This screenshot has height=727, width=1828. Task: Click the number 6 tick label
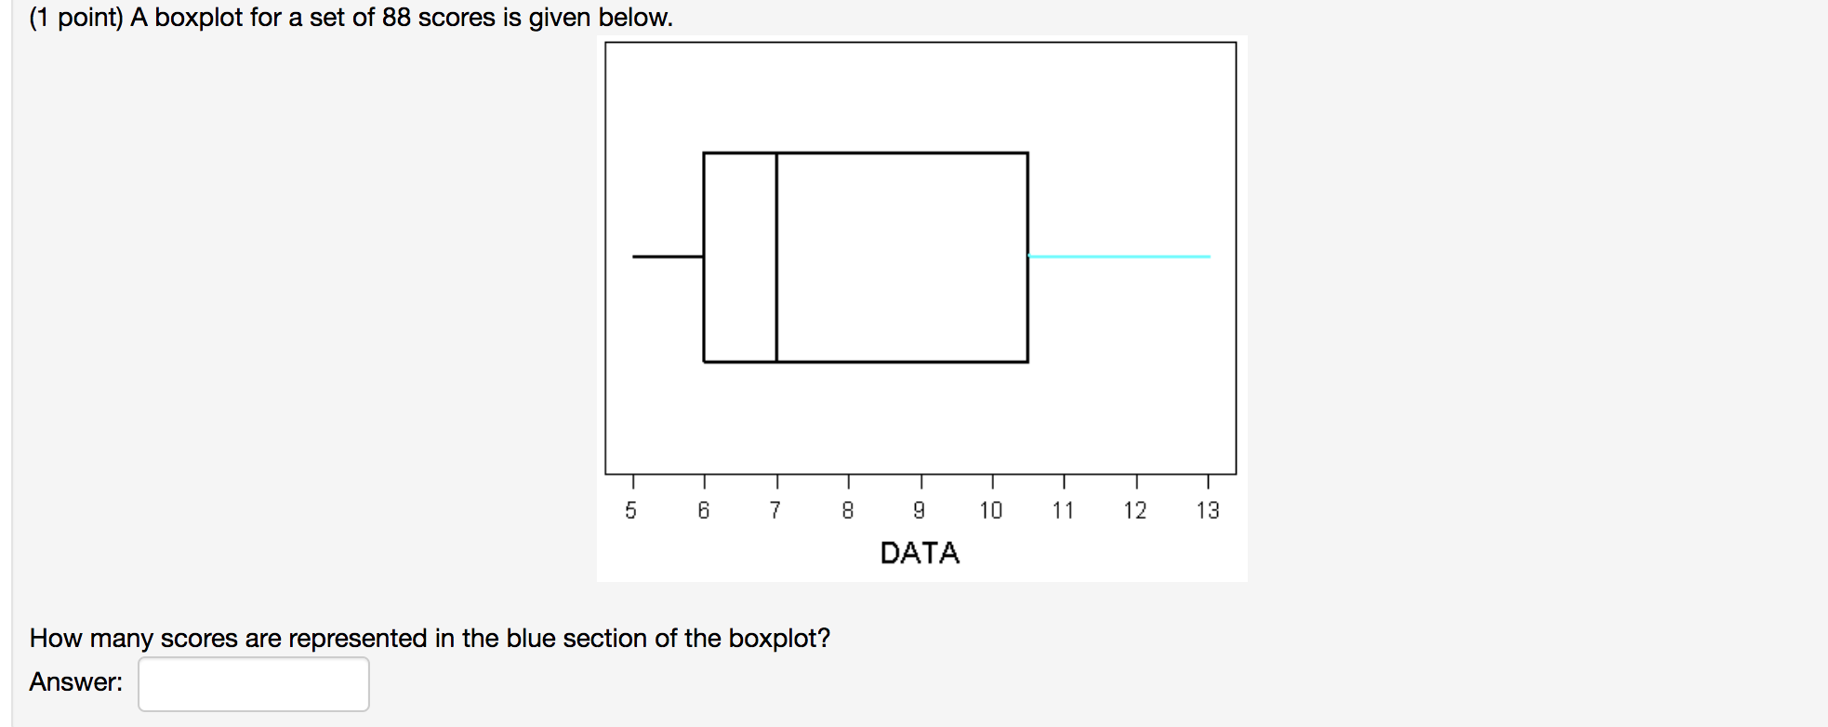[706, 509]
